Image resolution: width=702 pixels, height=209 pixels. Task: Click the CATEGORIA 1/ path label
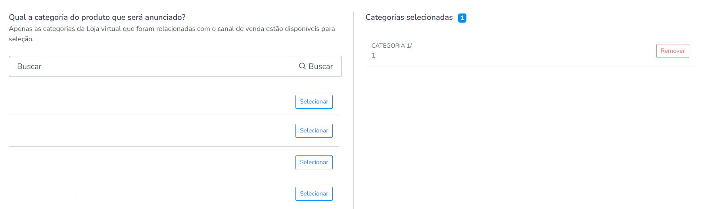[391, 46]
